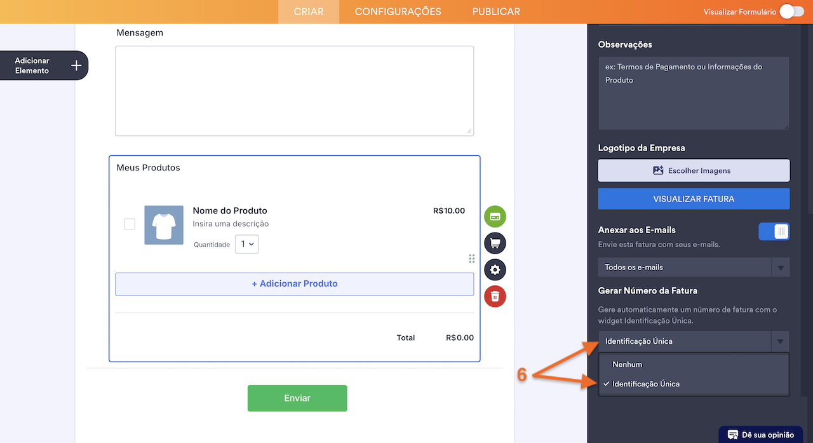Click the green payment settings card icon
Viewport: 813px width, 443px height.
point(495,217)
